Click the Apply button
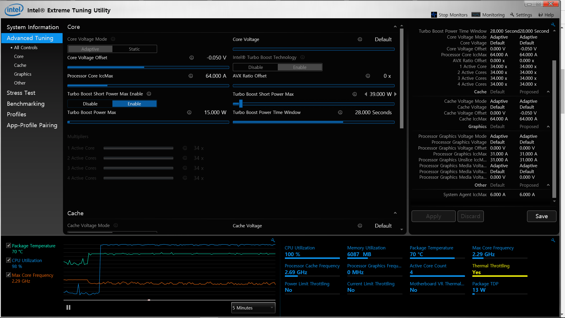Screen dimensions: 565x318 [x=433, y=216]
